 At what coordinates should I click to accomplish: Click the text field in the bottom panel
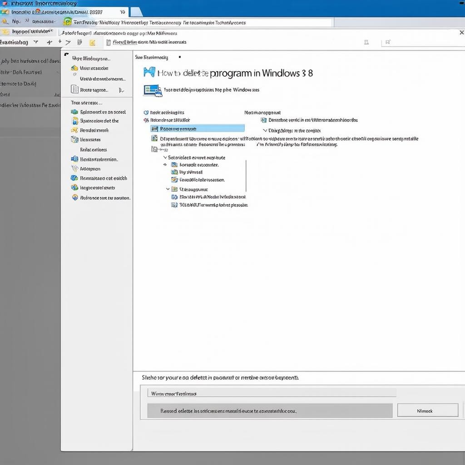pos(272,393)
